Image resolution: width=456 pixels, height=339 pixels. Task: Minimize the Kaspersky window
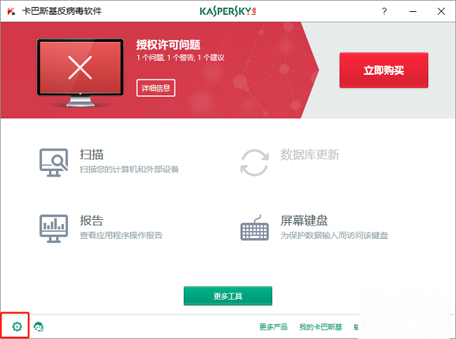click(412, 11)
